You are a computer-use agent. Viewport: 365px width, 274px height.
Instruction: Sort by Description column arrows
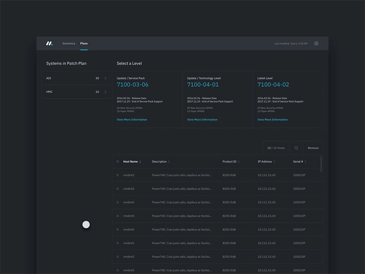(x=169, y=162)
